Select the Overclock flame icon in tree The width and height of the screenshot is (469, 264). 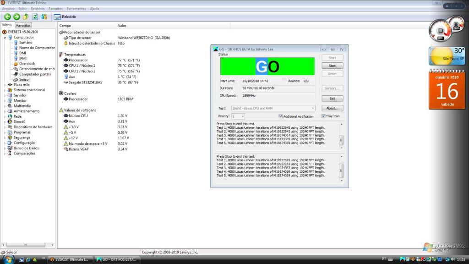(x=16, y=63)
